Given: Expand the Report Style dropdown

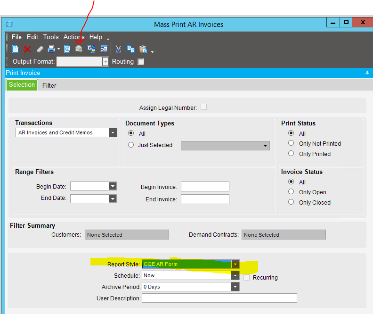Looking at the screenshot, I should coord(235,264).
